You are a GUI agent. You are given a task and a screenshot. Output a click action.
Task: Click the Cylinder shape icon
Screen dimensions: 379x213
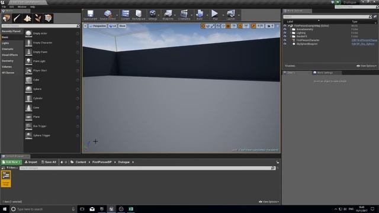pos(28,98)
